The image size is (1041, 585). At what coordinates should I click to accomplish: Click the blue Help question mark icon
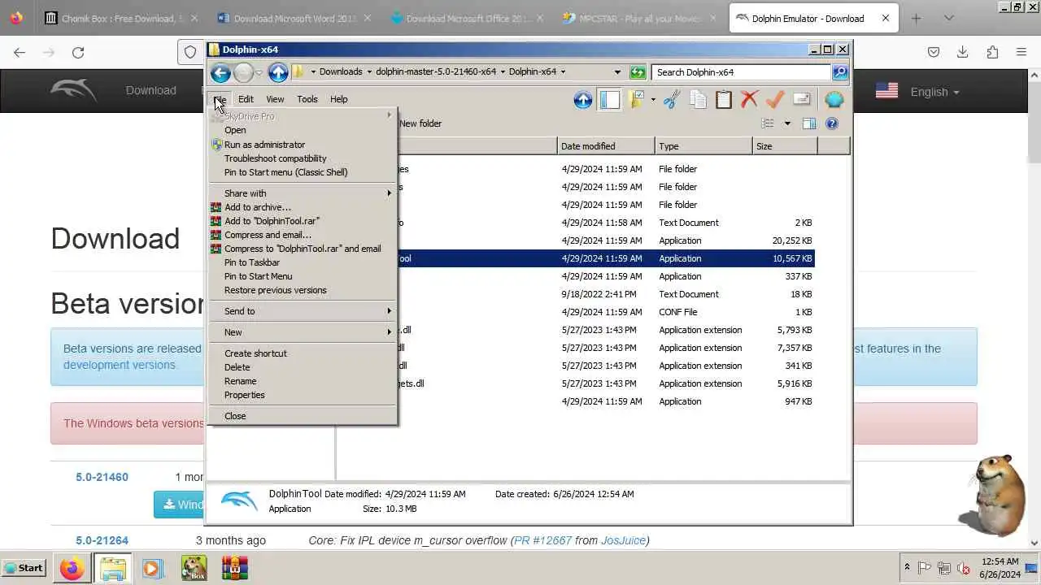pos(832,123)
